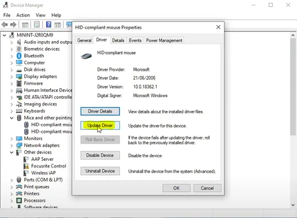This screenshot has width=297, height=218.
Task: Switch to the General tab
Action: pyautogui.click(x=84, y=41)
